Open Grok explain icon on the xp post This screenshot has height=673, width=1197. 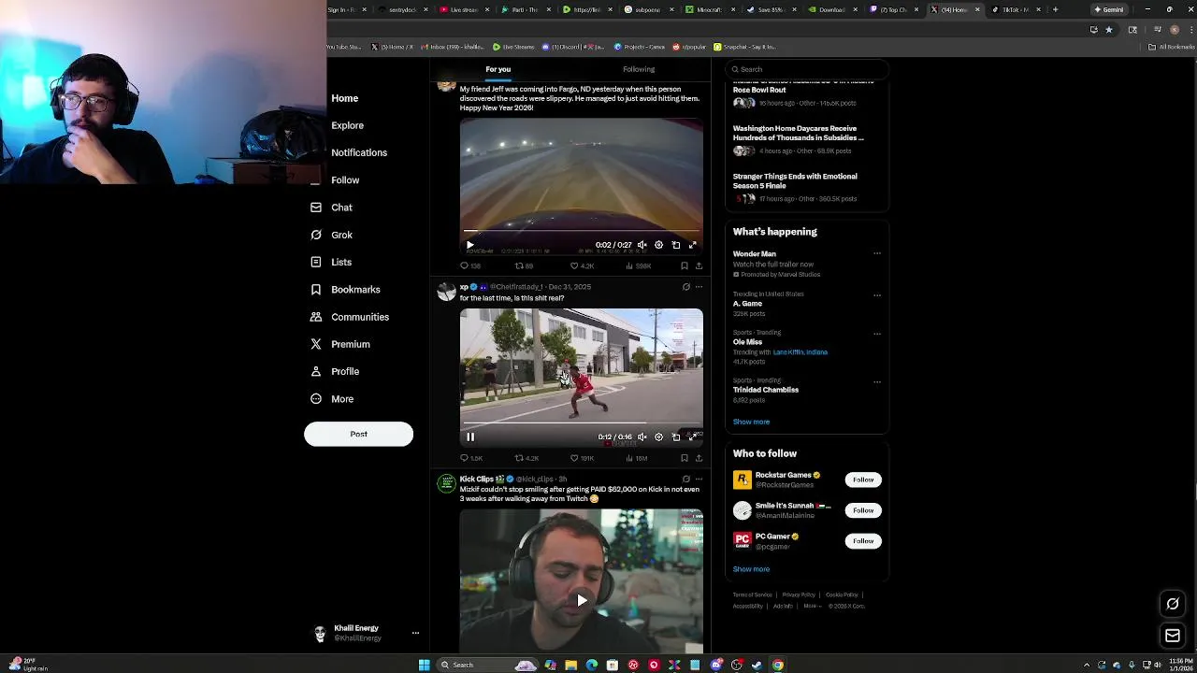pyautogui.click(x=685, y=287)
